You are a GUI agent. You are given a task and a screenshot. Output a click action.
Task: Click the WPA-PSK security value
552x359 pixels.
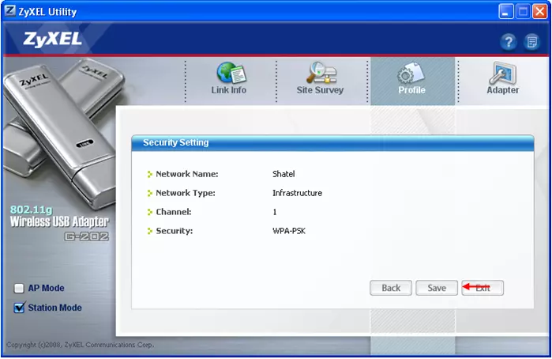289,231
